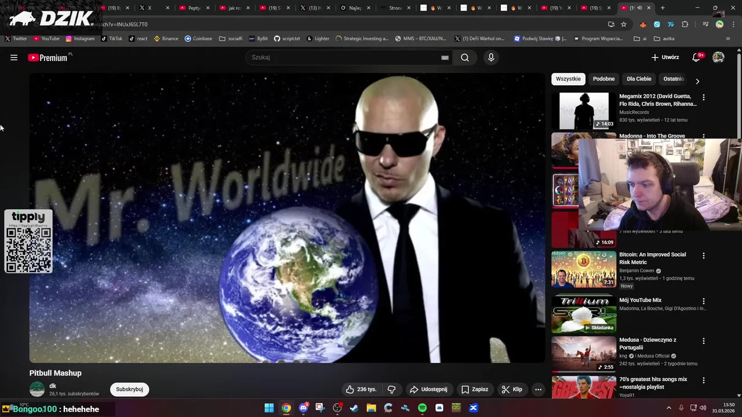The height and width of the screenshot is (417, 742).
Task: Open the TikTok bookmark
Action: click(111, 38)
